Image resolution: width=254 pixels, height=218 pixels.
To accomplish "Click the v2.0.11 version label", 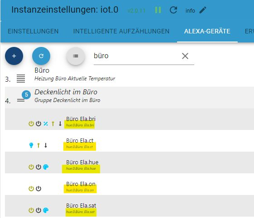I will pyautogui.click(x=136, y=11).
